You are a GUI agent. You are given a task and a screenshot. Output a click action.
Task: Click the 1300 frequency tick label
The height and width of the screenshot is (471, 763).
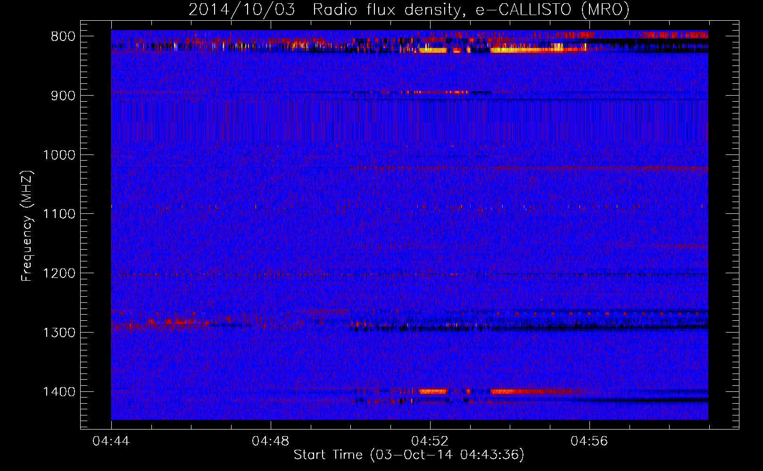click(59, 333)
